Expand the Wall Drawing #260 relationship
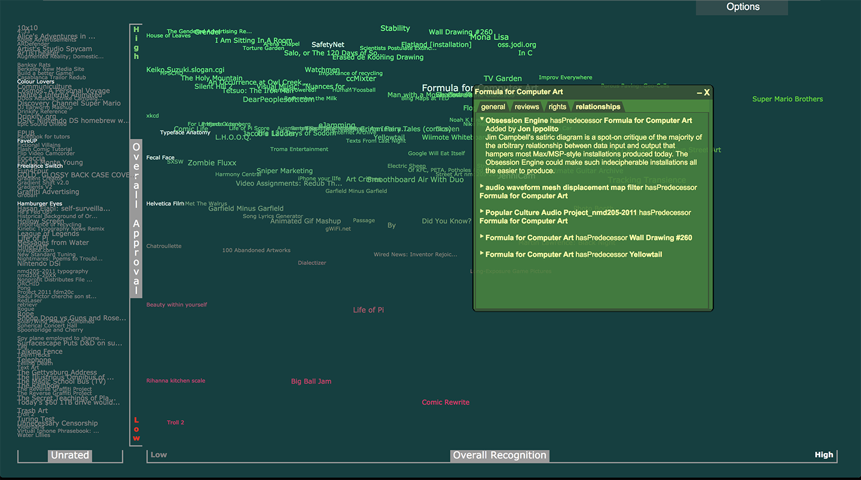The width and height of the screenshot is (861, 480). pos(482,236)
